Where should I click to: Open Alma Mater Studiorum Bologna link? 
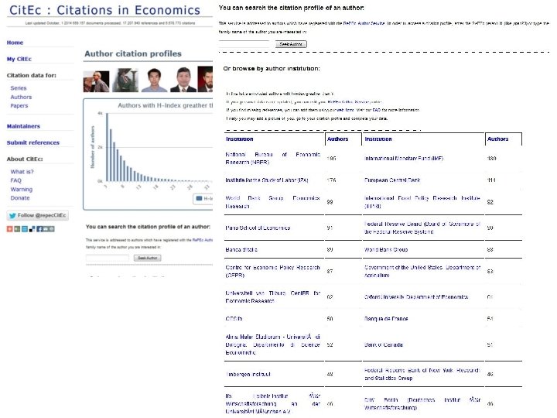click(x=273, y=344)
